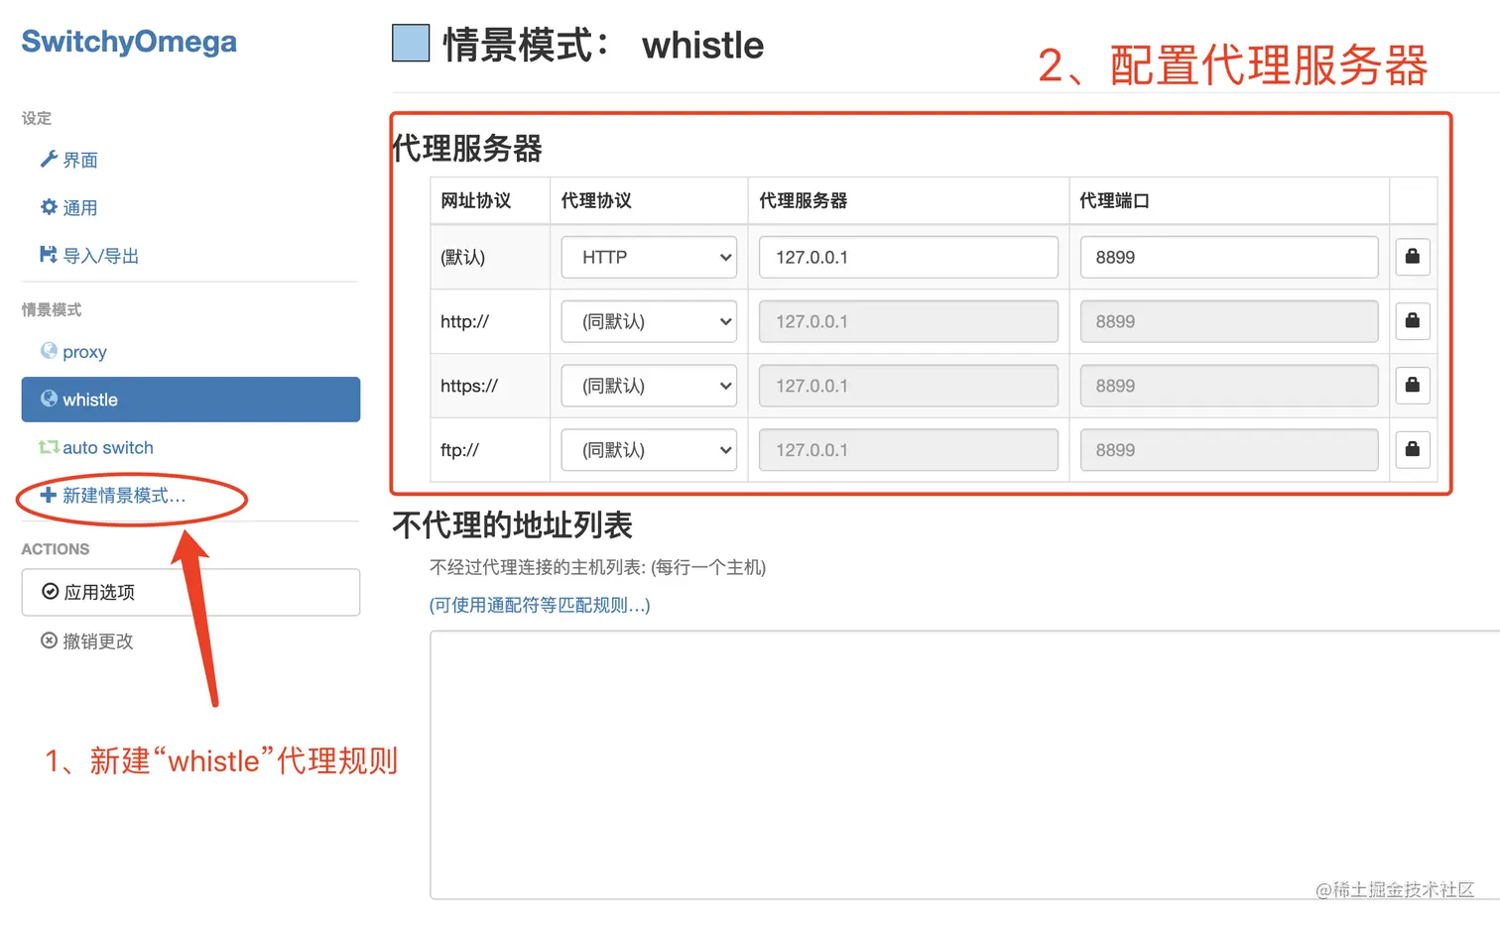The width and height of the screenshot is (1500, 925).
Task: Click the lock icon in the http:// row
Action: click(x=1412, y=321)
